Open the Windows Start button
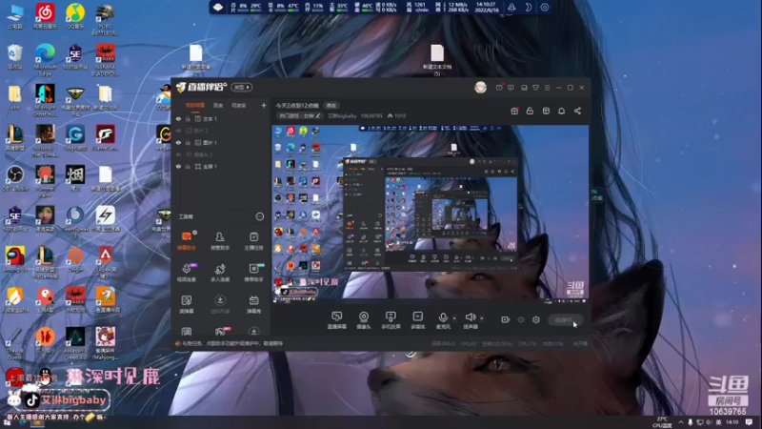Viewport: 762px width, 429px height. pyautogui.click(x=8, y=422)
